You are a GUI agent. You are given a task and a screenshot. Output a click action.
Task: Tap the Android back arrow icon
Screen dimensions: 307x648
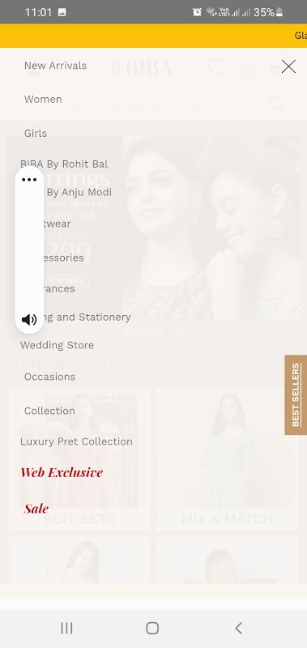tap(238, 629)
